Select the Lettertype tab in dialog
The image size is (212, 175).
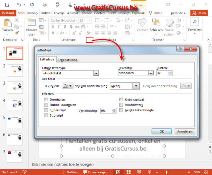click(x=47, y=59)
